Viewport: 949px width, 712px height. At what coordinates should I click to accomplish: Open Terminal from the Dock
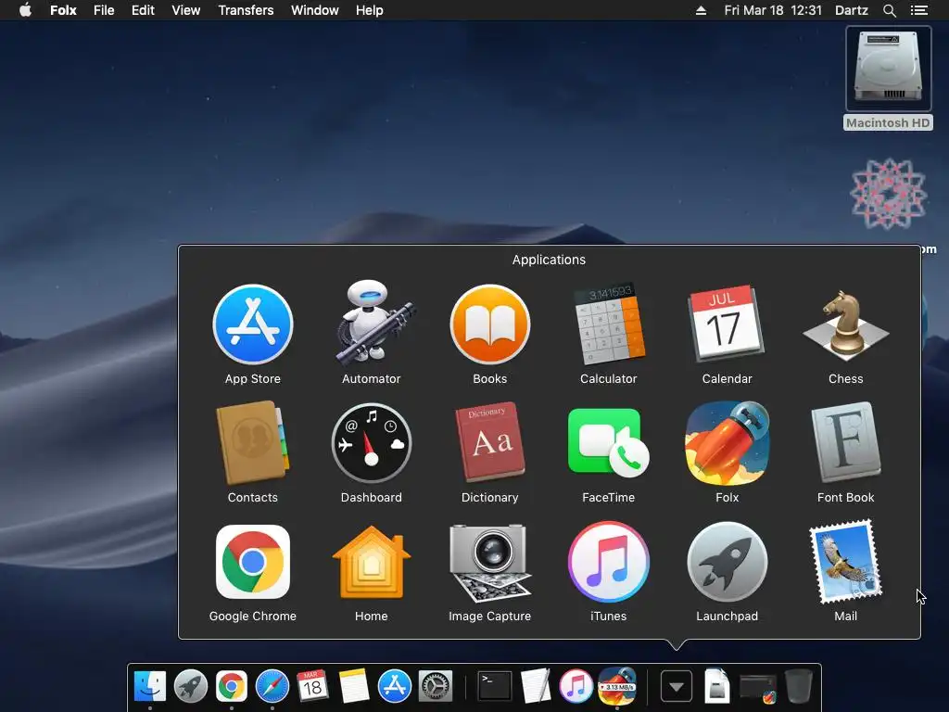coord(495,687)
